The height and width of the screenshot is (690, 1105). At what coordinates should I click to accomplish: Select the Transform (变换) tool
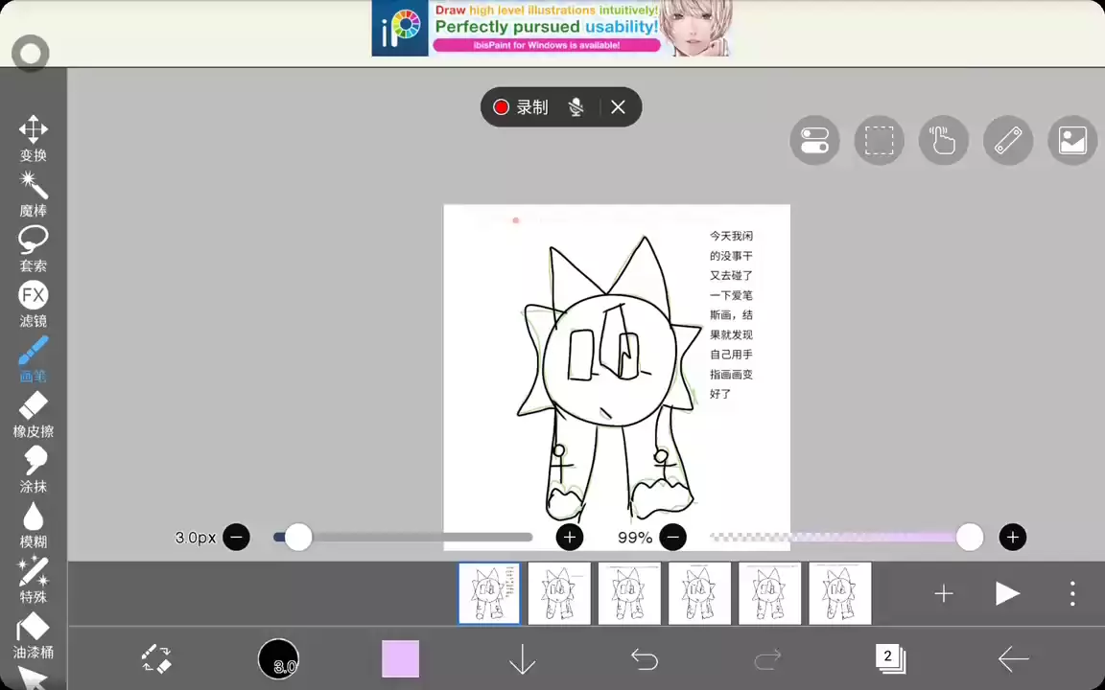pyautogui.click(x=33, y=137)
